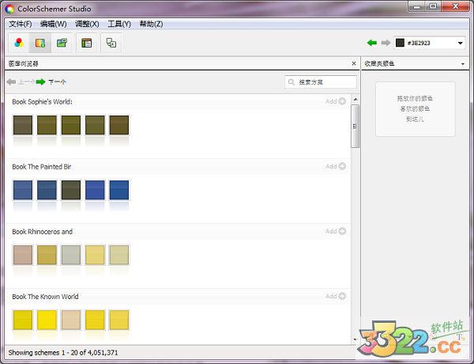Add Book The Painted Bir scheme
Viewport: 474px width, 364px height.
336,166
